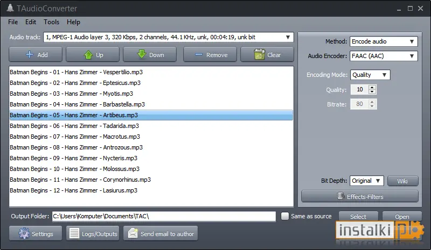Select track 03 Myotis.mp3
431x250 pixels.
(x=151, y=94)
